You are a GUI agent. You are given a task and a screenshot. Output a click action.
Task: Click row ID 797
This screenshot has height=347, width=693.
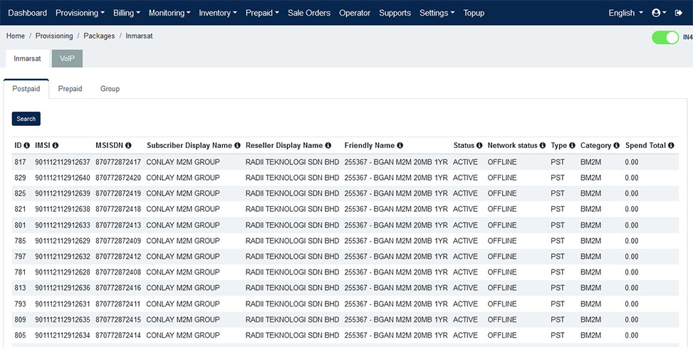click(x=21, y=257)
